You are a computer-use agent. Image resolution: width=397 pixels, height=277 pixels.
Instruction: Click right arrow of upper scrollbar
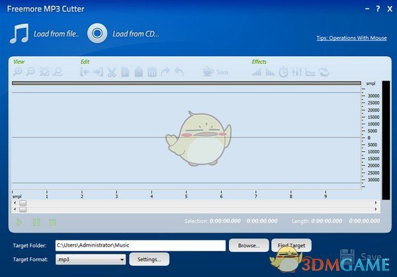376,203
